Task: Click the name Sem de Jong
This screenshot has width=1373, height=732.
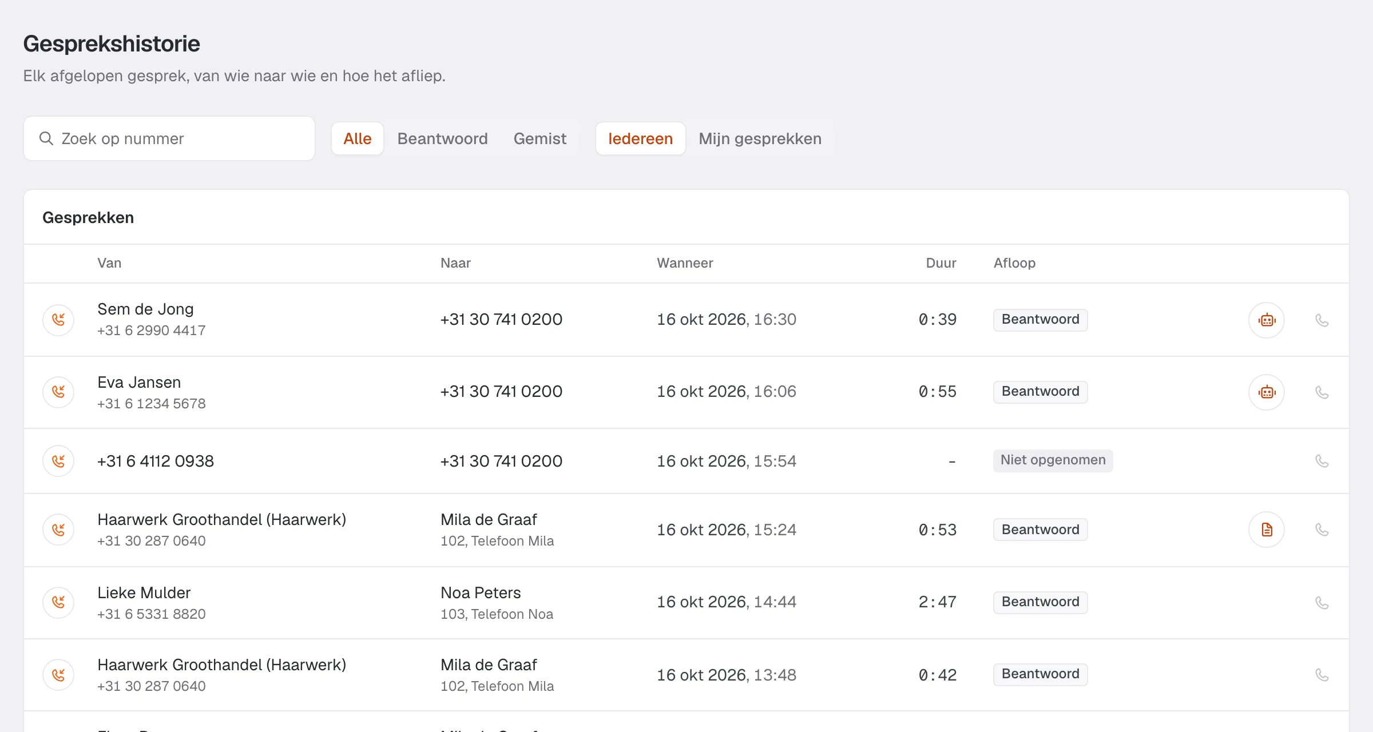Action: point(145,309)
